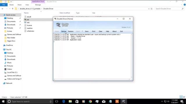The image size is (186, 104).
Task: Select the dd application file
Action: click(28, 20)
